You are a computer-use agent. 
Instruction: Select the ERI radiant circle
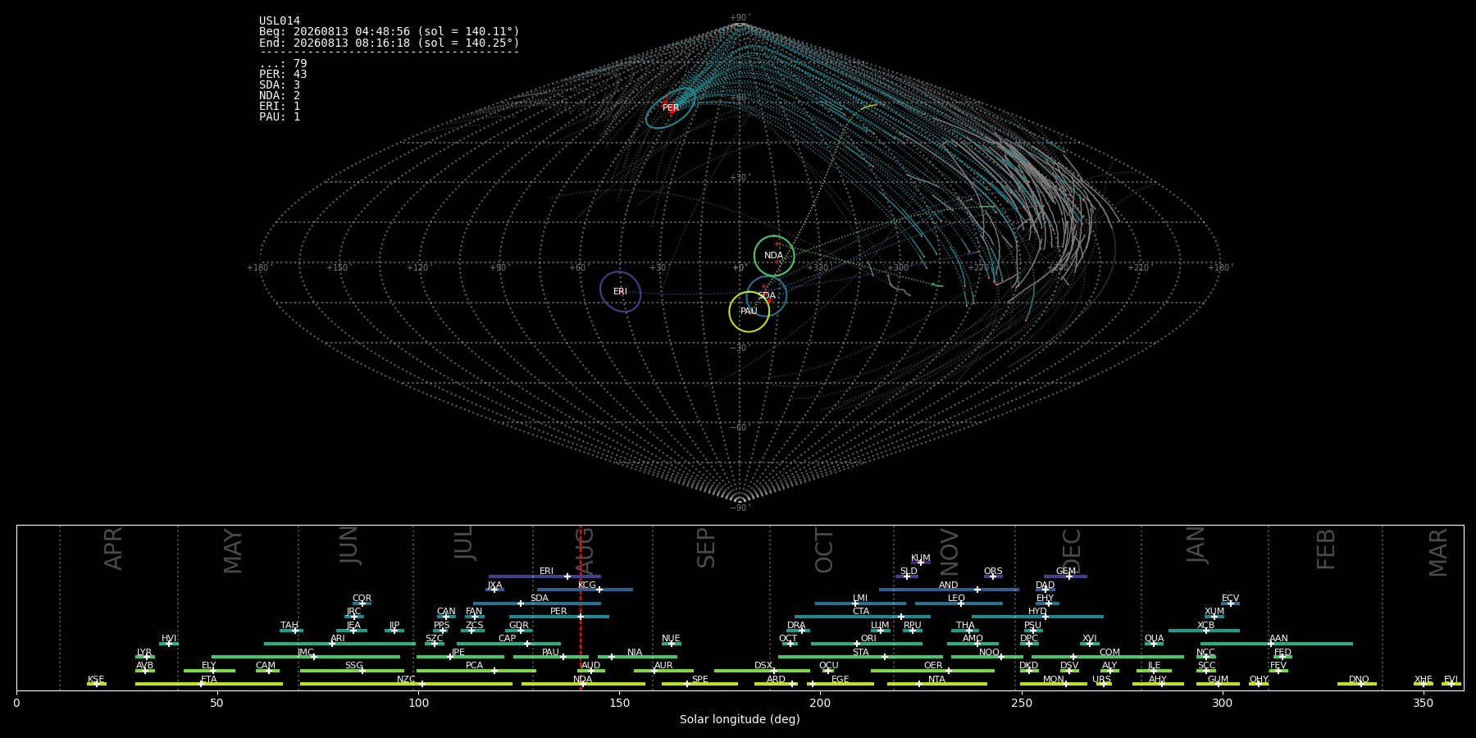click(x=620, y=292)
